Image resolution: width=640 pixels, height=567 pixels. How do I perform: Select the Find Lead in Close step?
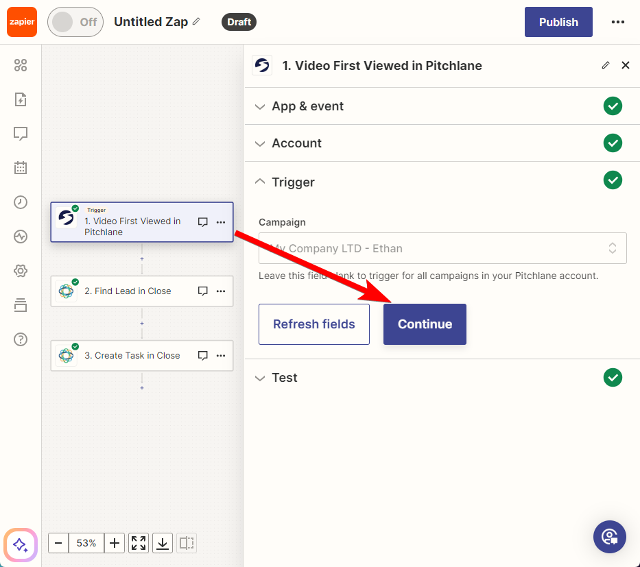click(x=142, y=291)
